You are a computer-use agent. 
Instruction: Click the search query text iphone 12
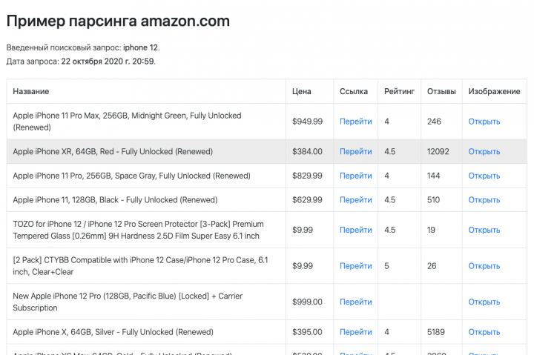(x=141, y=47)
